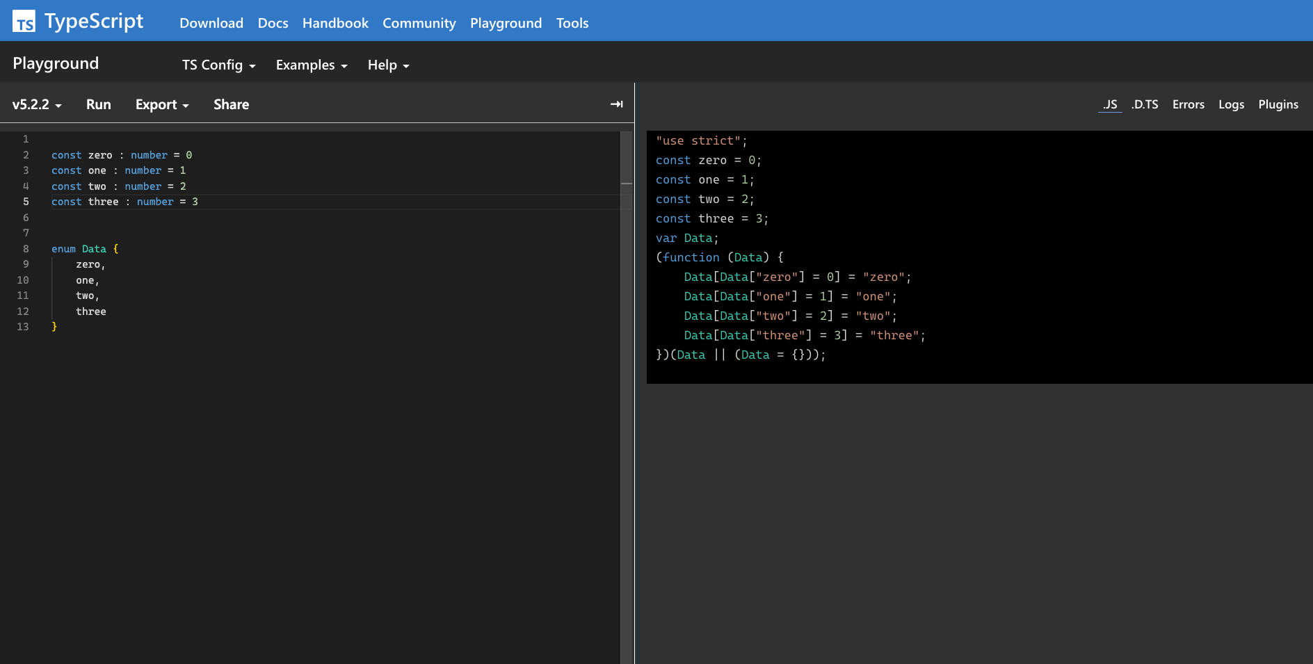Click the "use strict"; line in the JS output
1313x664 pixels.
(x=701, y=140)
